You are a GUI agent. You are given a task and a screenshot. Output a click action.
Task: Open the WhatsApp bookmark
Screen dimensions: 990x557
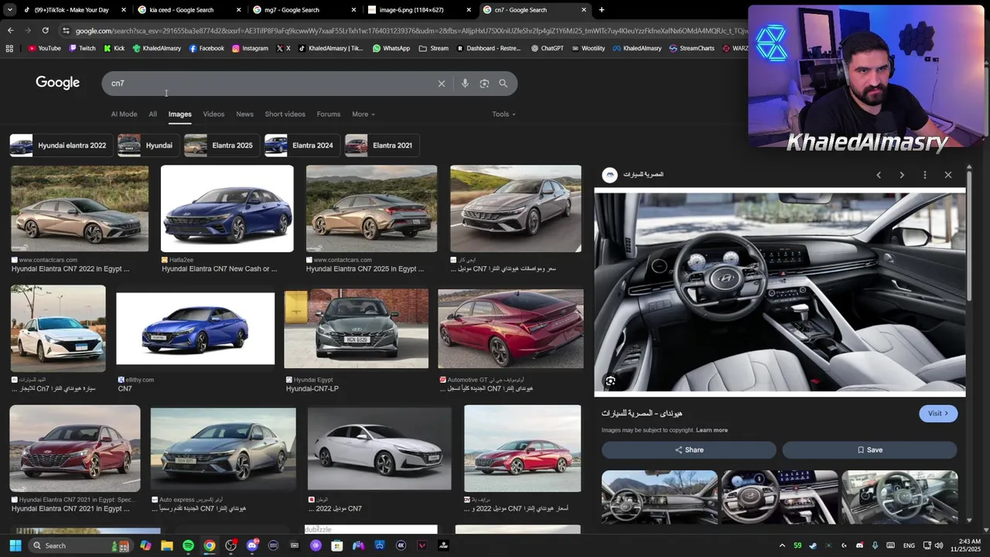pos(391,48)
